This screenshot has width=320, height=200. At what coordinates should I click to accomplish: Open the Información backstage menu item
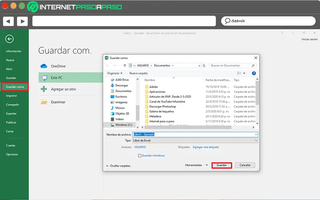click(14, 51)
